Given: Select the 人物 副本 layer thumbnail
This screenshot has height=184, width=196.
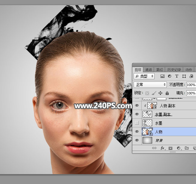Looking at the screenshot, I should [x=152, y=105].
